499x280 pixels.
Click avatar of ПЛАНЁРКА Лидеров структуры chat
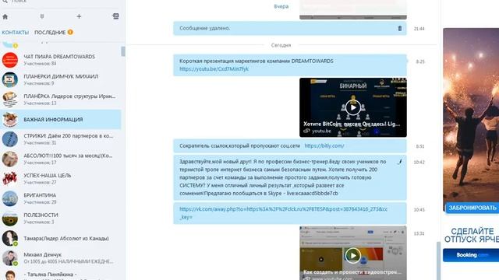[10, 99]
